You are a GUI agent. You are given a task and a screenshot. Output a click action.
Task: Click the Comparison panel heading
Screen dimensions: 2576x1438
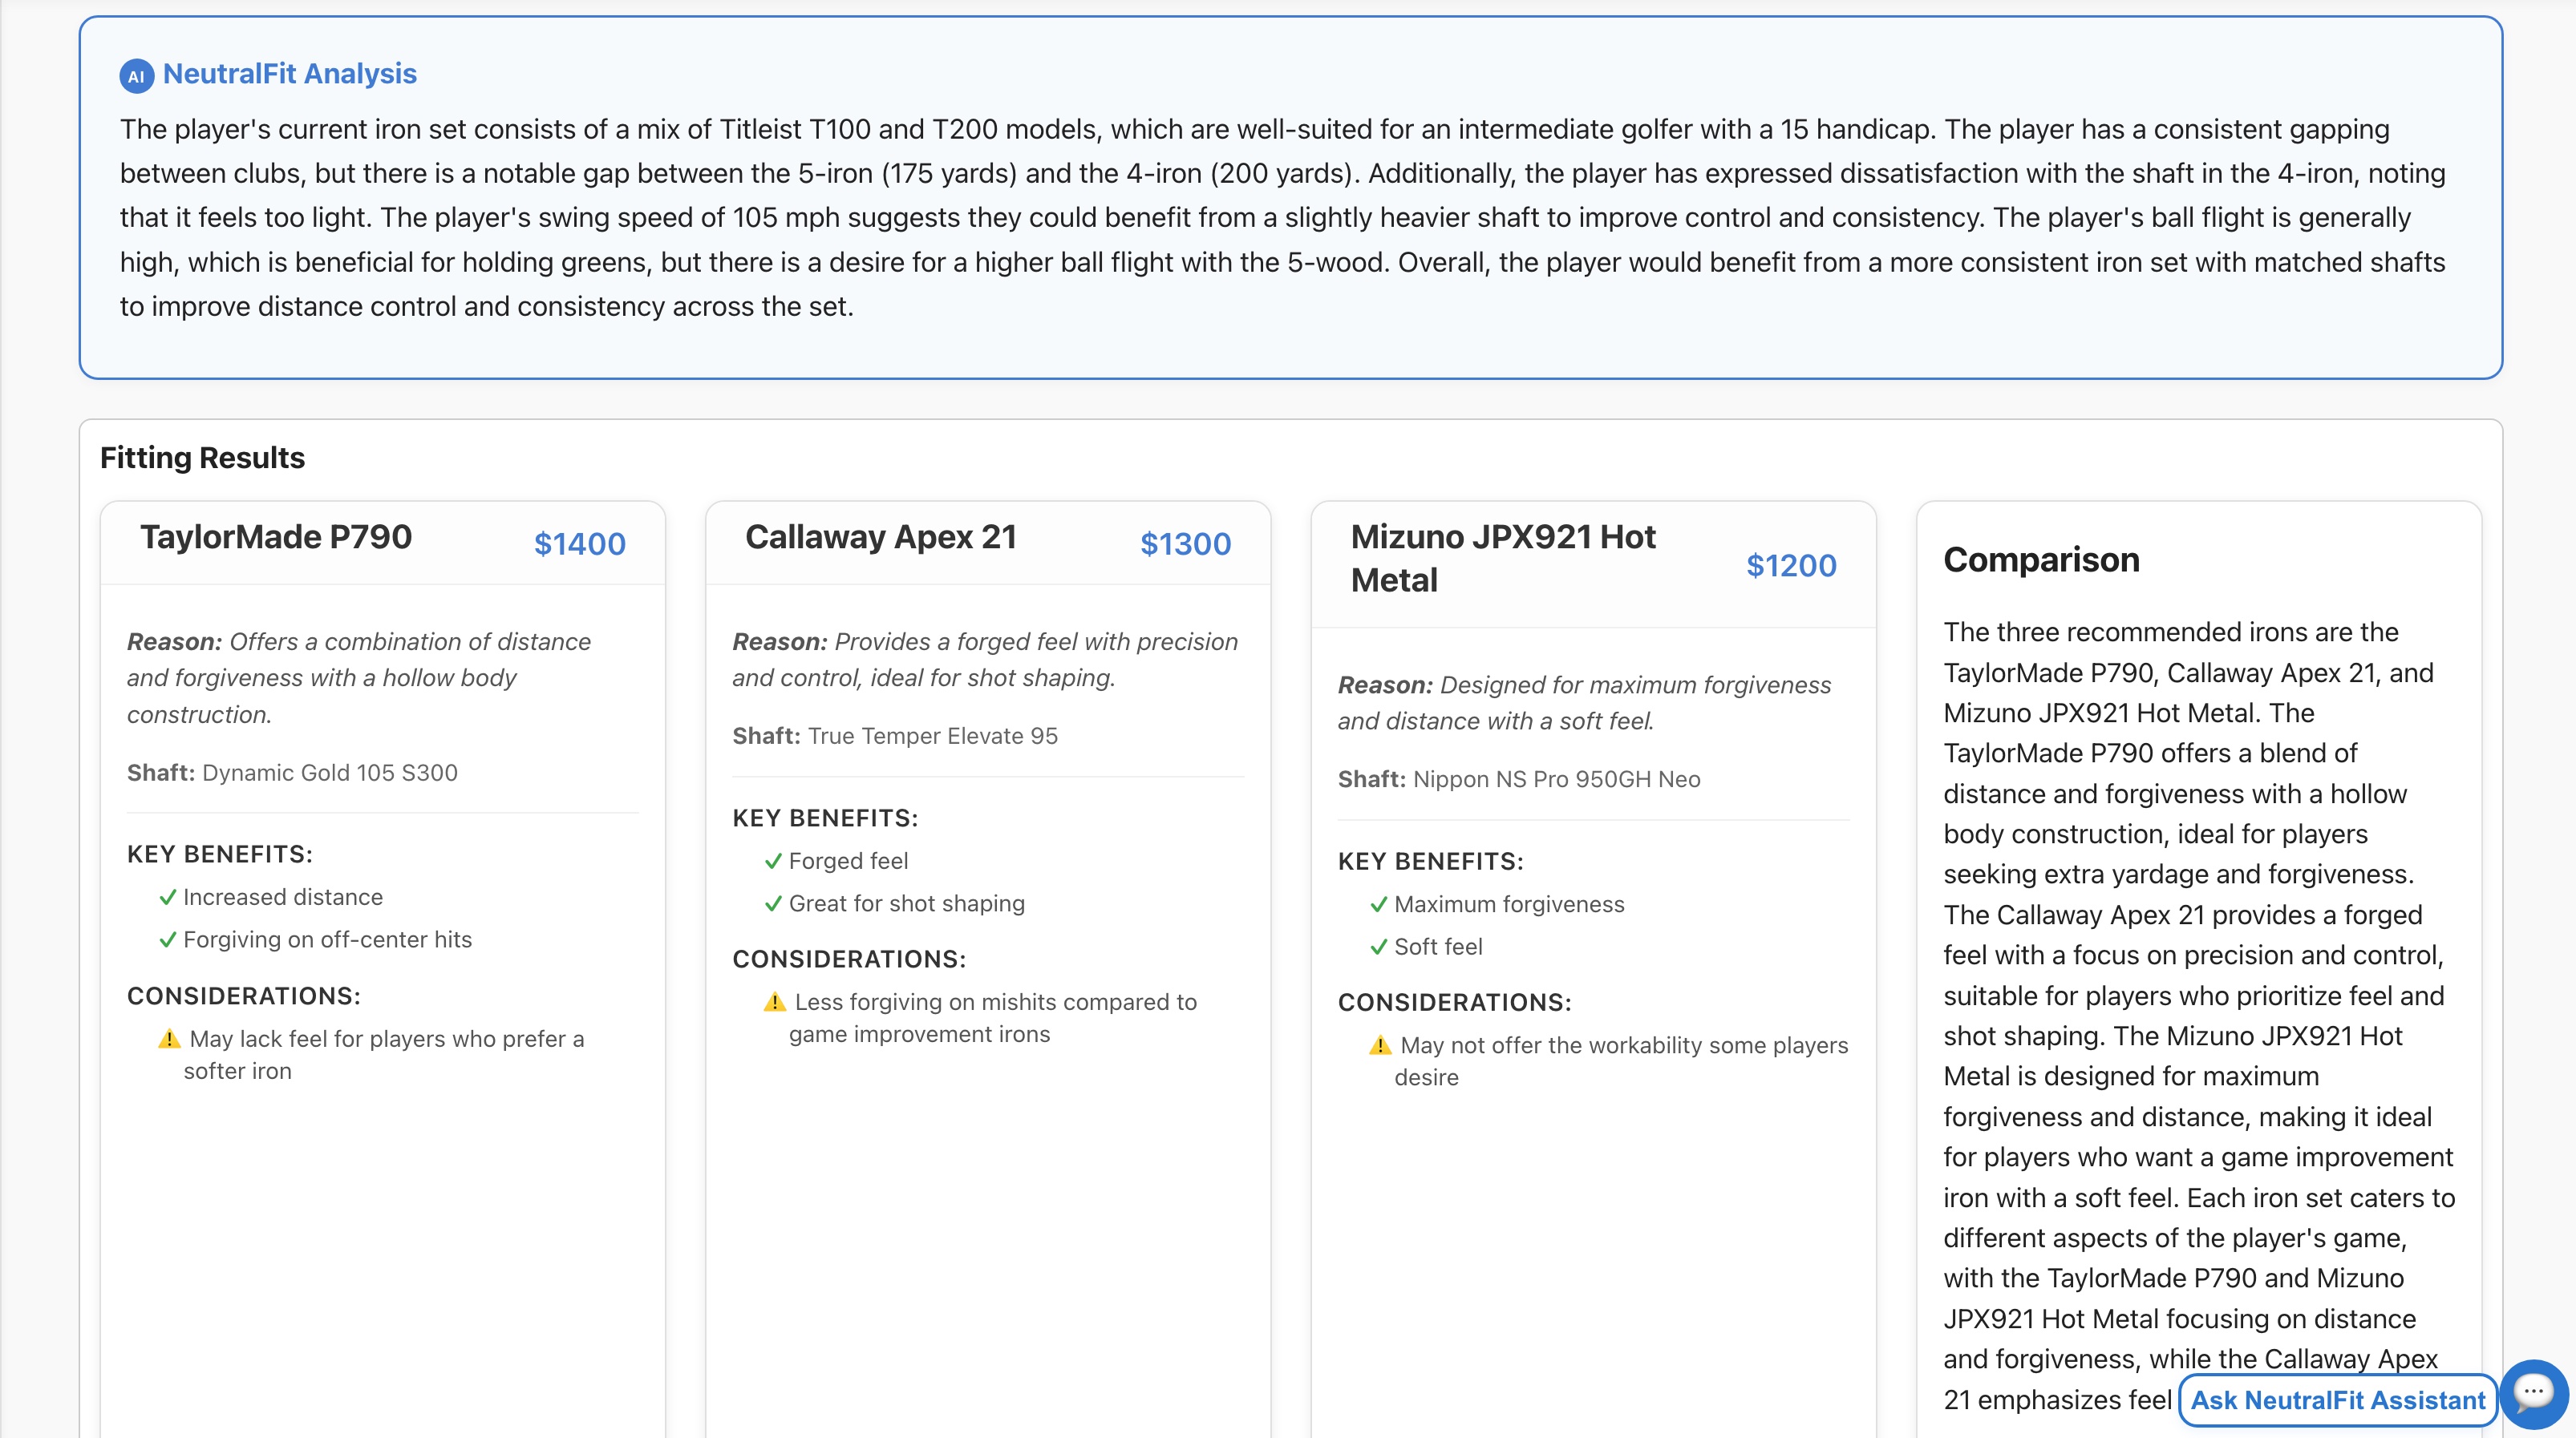coord(2041,559)
